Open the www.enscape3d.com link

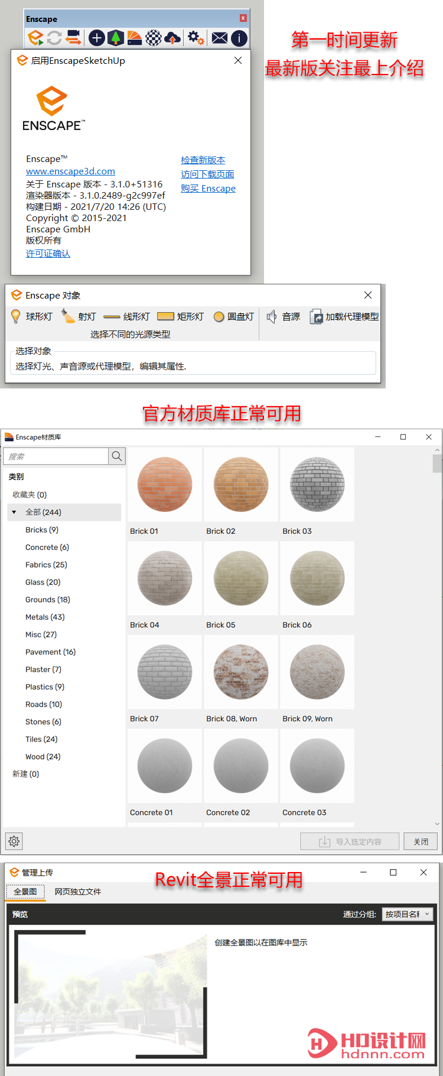(x=70, y=171)
